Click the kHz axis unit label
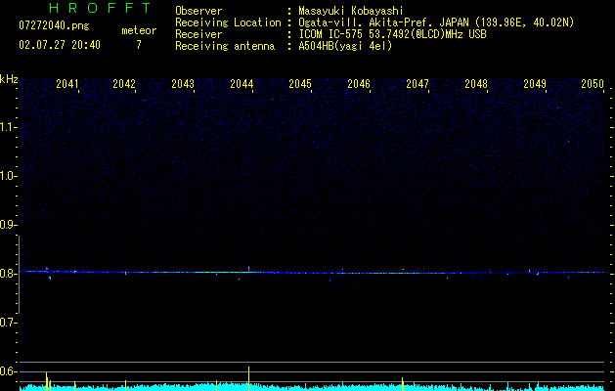Screen dimensions: 615x391 point(9,79)
